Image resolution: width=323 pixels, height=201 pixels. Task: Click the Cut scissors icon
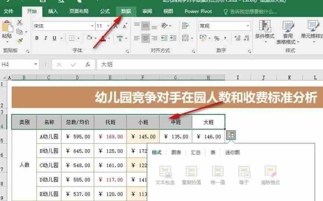(x=20, y=22)
